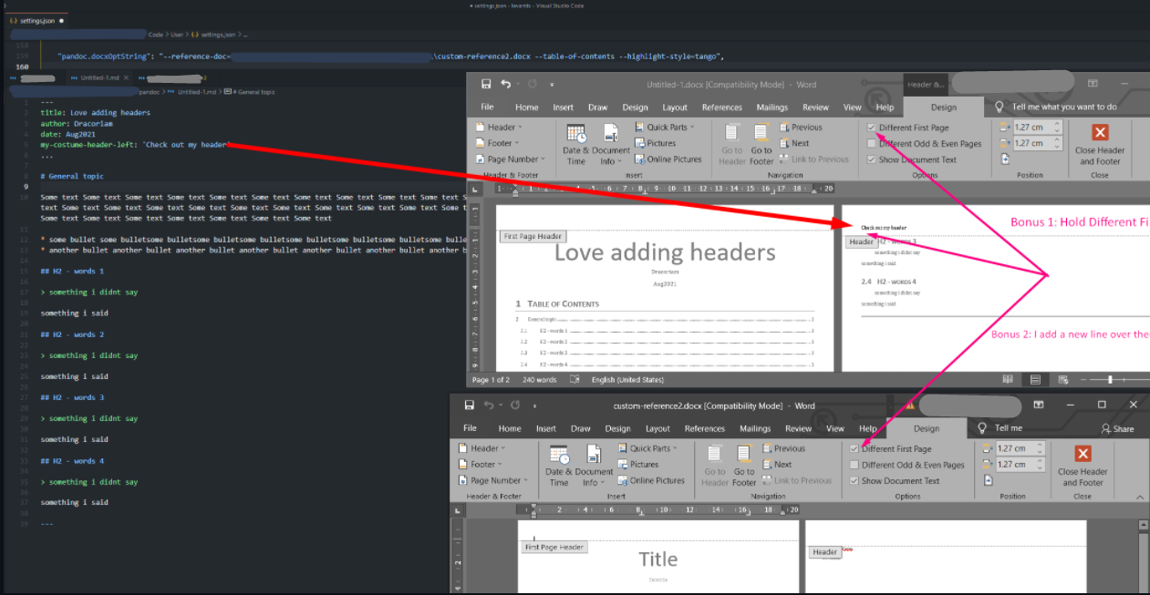Open the Footer dropdown in Untitled-1.docx ribbon
Viewport: 1150px width, 595px height.
[x=496, y=143]
